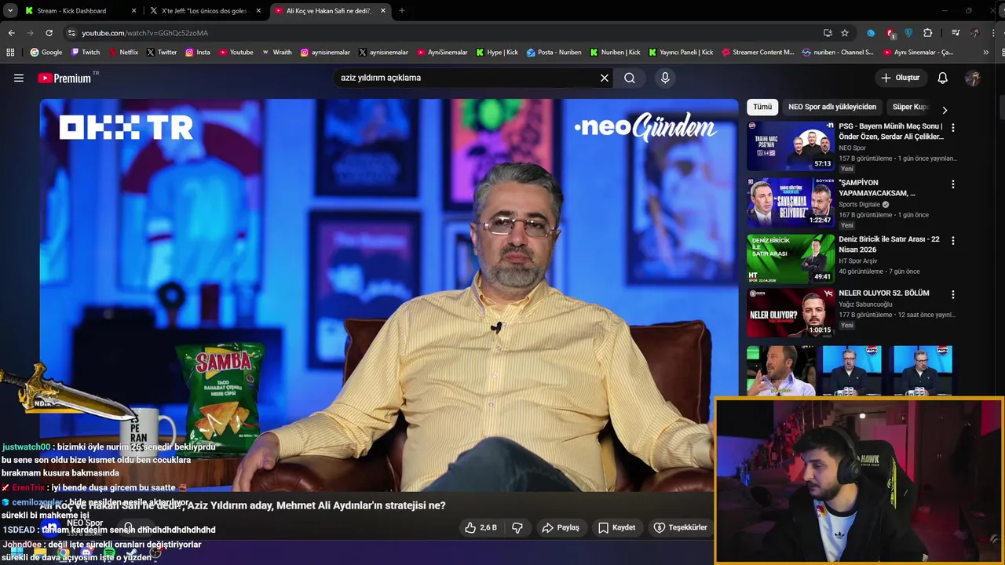
Task: Expand hidden bookmarks with double chevron
Action: pyautogui.click(x=986, y=53)
